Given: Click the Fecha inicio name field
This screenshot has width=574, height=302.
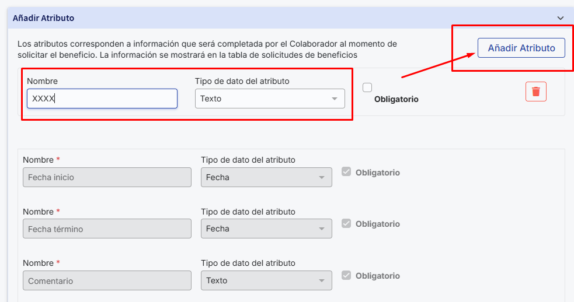Looking at the screenshot, I should tap(107, 177).
